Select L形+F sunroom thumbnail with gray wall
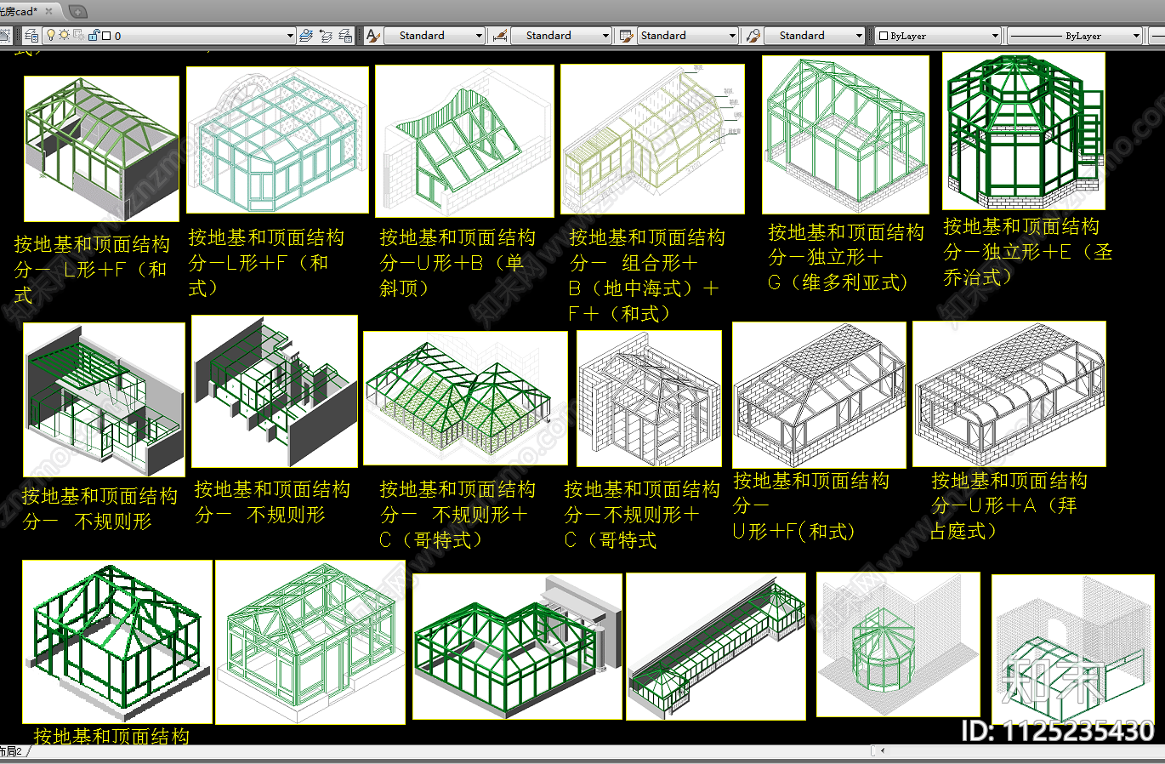The image size is (1165, 764). (x=101, y=149)
